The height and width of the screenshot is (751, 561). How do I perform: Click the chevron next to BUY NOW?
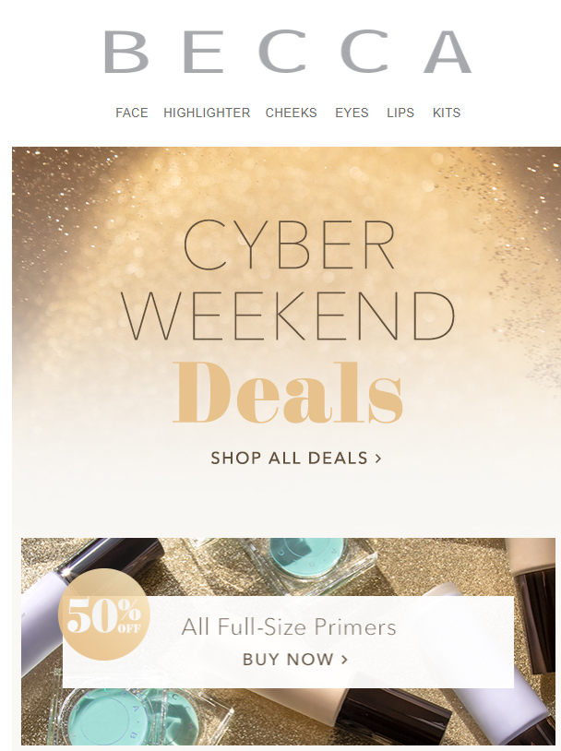click(x=344, y=660)
